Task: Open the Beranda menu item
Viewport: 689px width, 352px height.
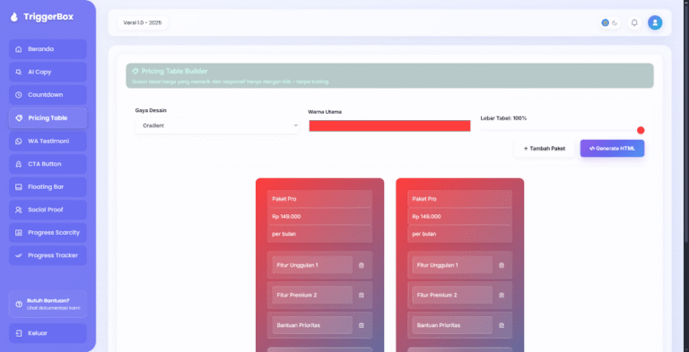Action: tap(48, 49)
